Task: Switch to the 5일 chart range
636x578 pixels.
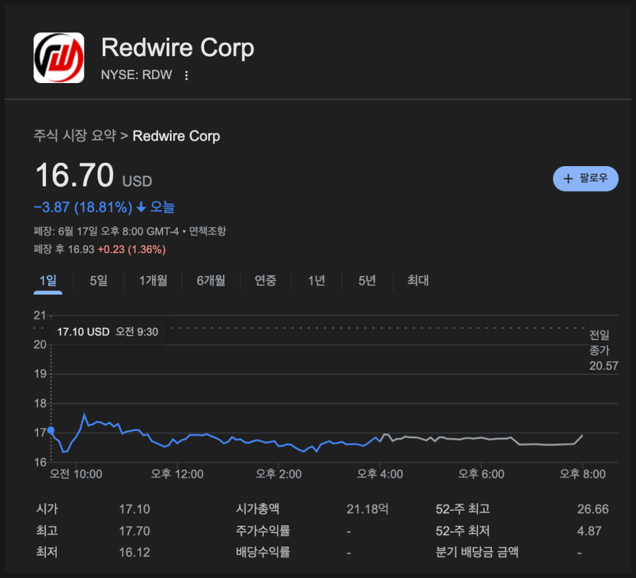Action: (x=99, y=281)
